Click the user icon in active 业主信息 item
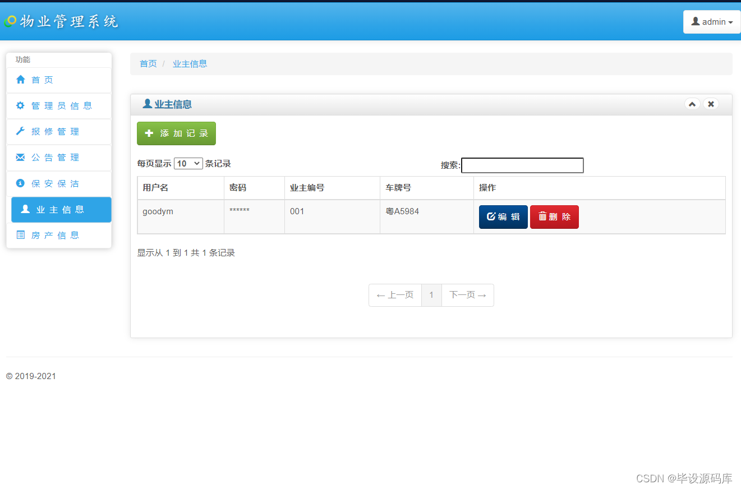This screenshot has width=741, height=489. (25, 209)
